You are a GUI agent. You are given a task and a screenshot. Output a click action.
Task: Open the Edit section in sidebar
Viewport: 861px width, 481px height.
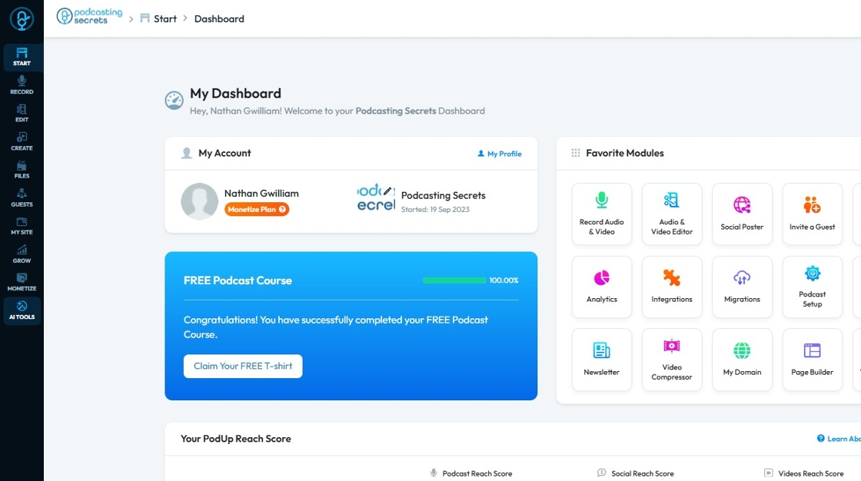point(22,113)
